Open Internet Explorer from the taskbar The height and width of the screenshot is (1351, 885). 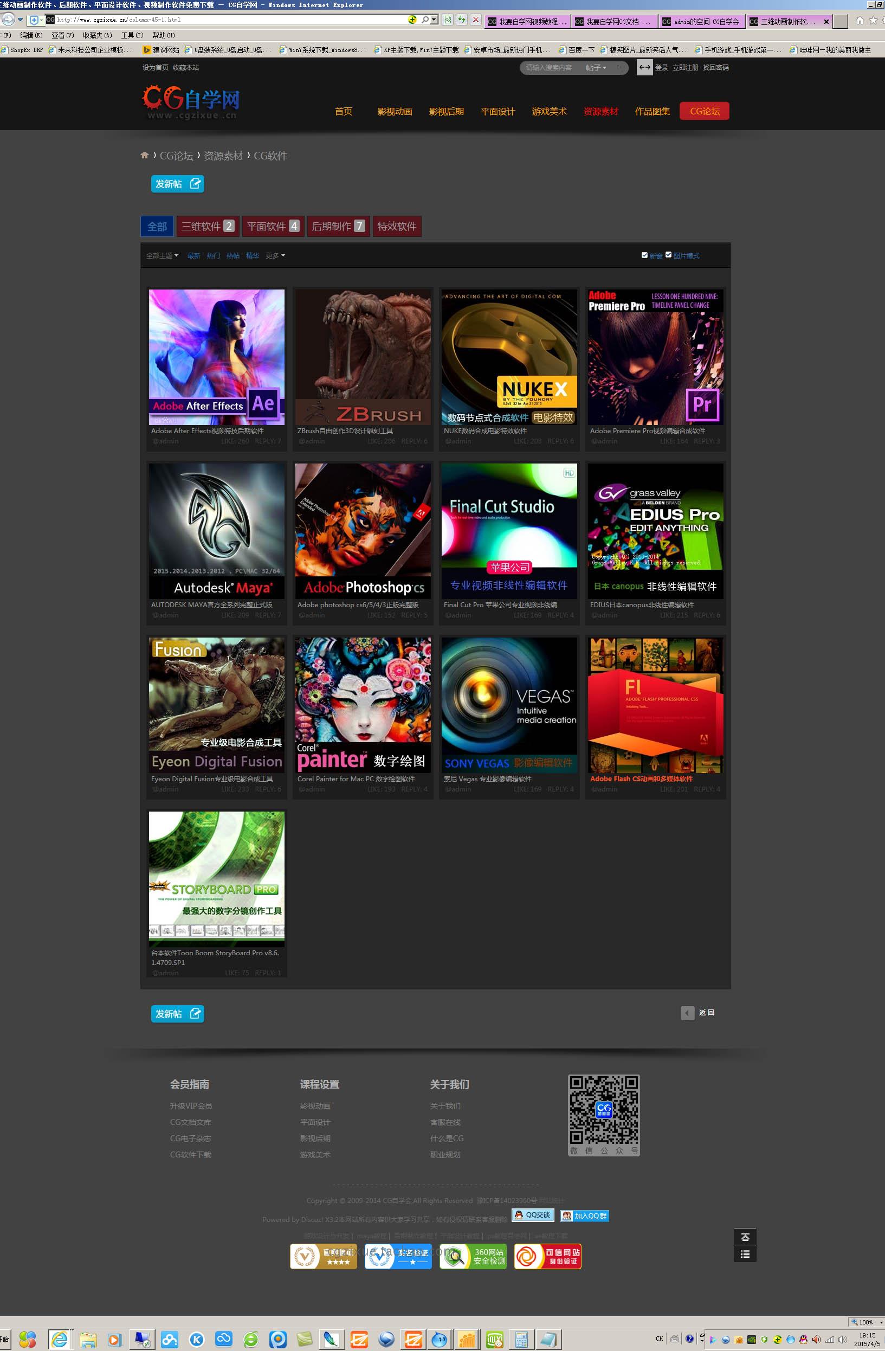[x=59, y=1339]
